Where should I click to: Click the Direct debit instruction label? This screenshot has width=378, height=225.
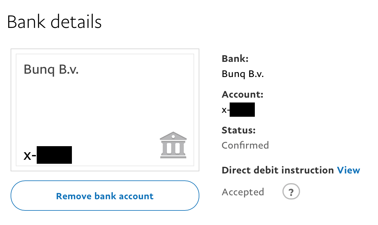pyautogui.click(x=278, y=170)
